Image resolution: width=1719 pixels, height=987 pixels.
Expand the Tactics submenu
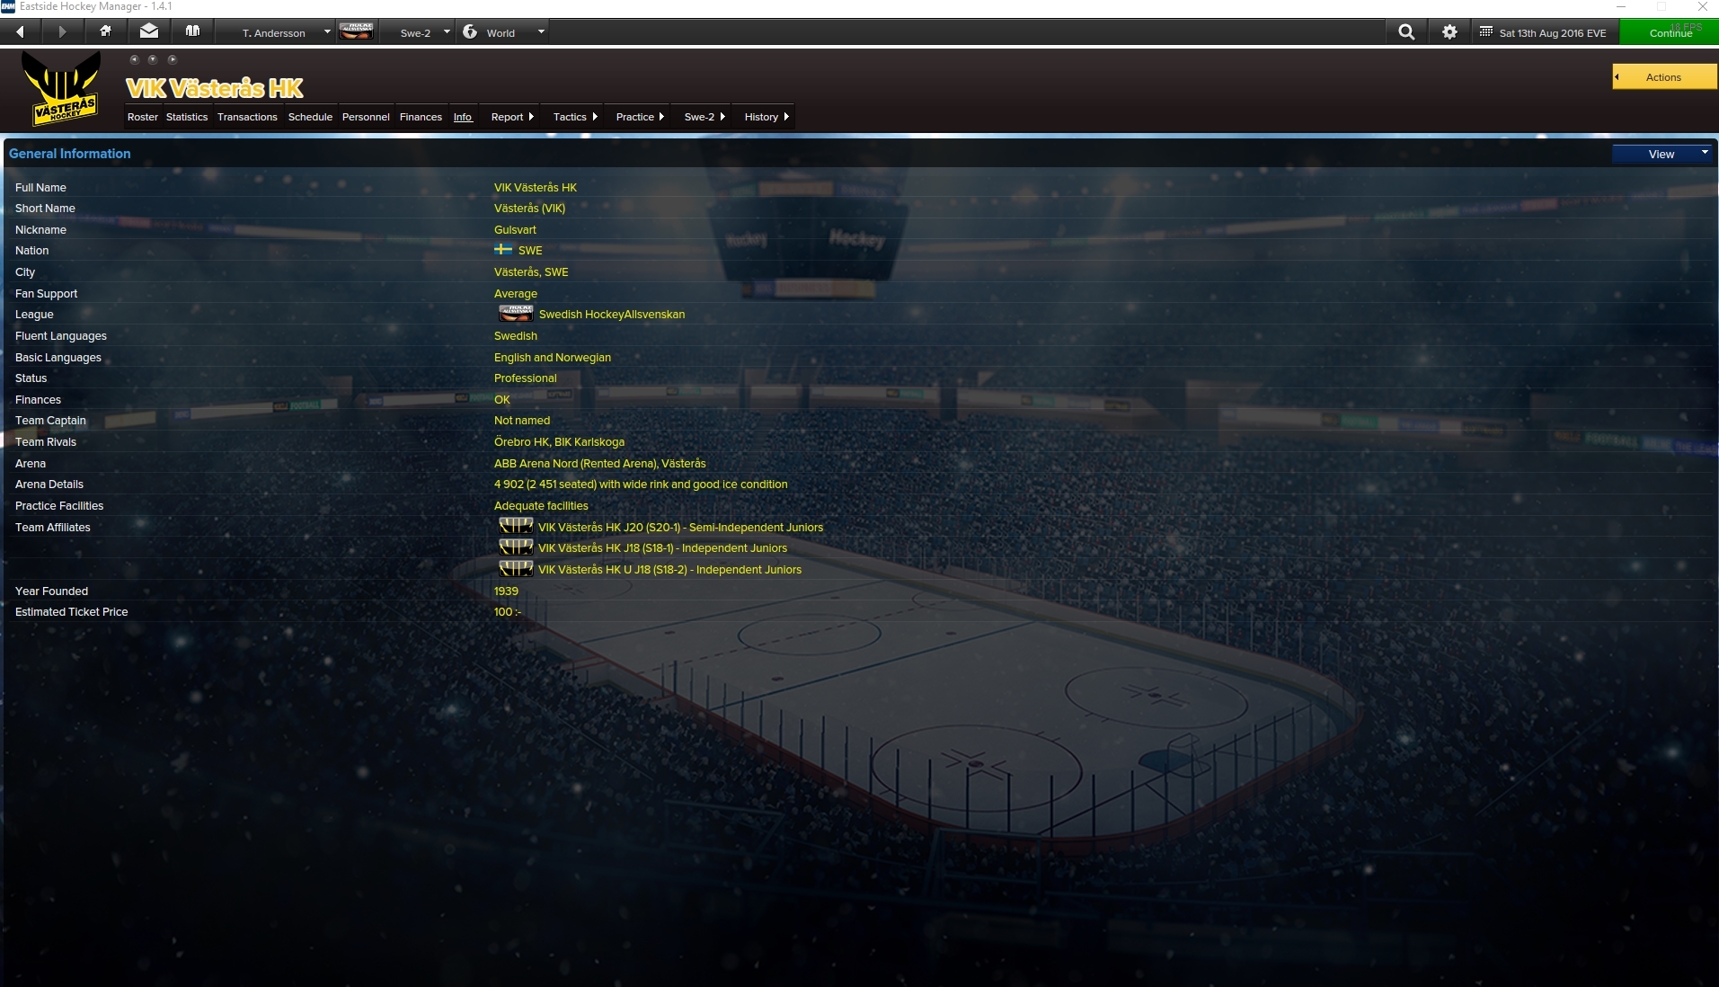575,117
